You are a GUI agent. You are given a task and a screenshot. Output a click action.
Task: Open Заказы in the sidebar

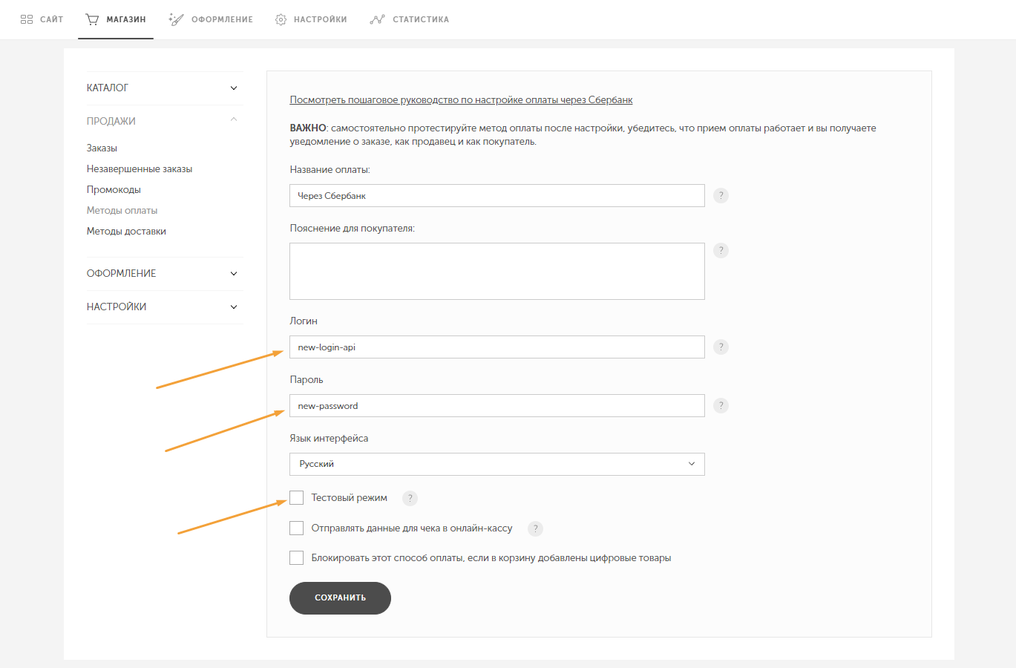(102, 148)
